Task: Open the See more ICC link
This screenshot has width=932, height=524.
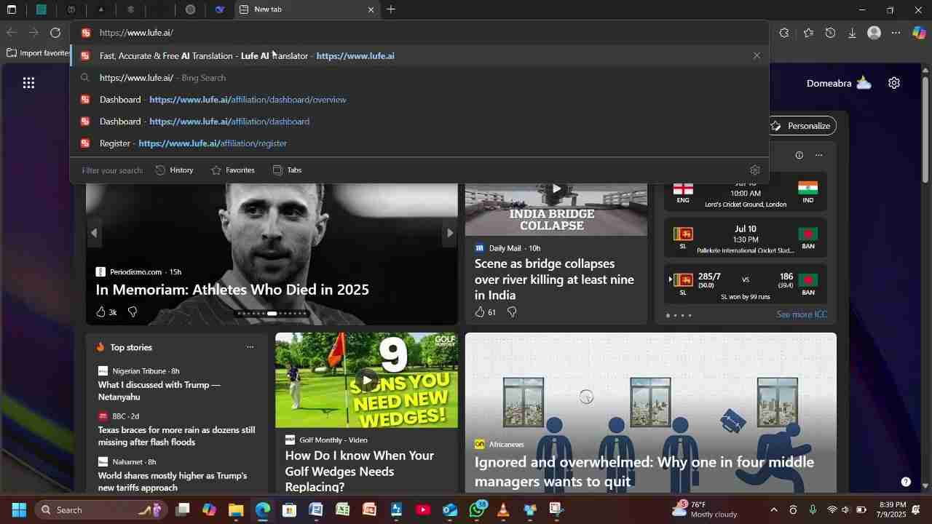Action: coord(802,314)
